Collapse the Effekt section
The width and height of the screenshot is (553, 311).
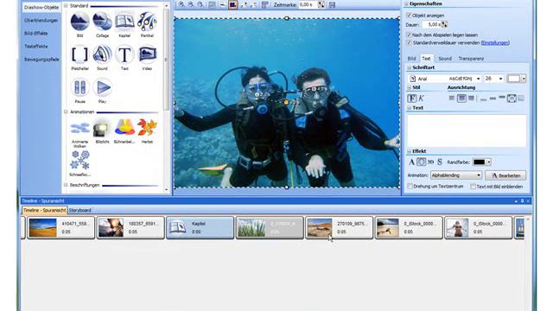tap(410, 151)
